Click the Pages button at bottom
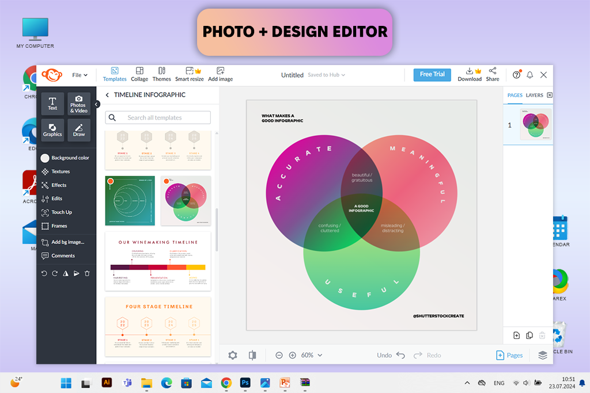 click(x=509, y=355)
